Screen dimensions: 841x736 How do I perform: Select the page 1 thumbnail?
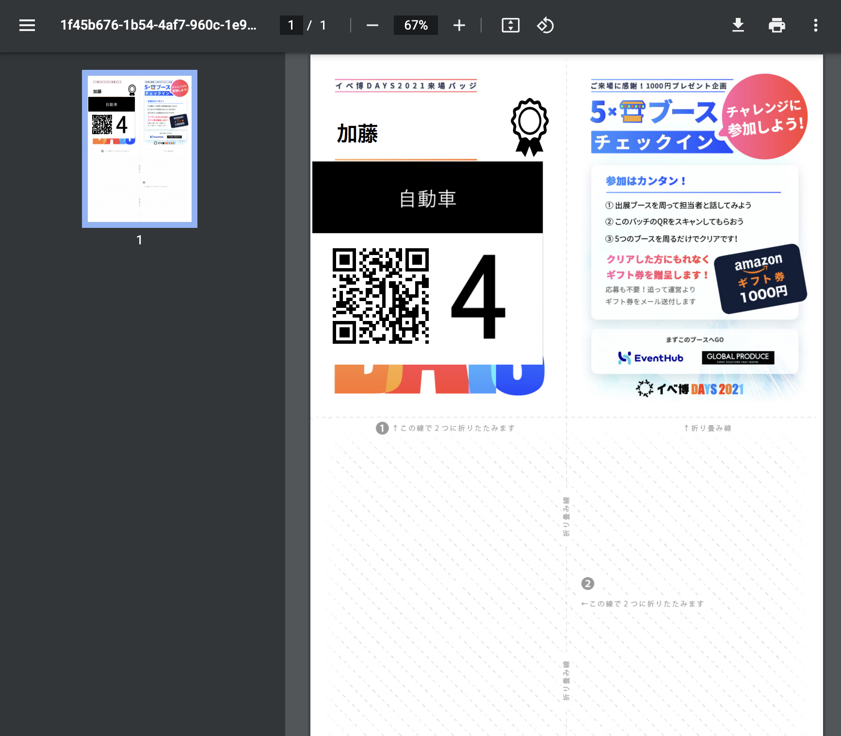(x=140, y=148)
